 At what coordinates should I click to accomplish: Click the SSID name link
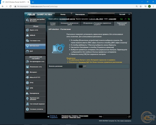tap(112, 19)
